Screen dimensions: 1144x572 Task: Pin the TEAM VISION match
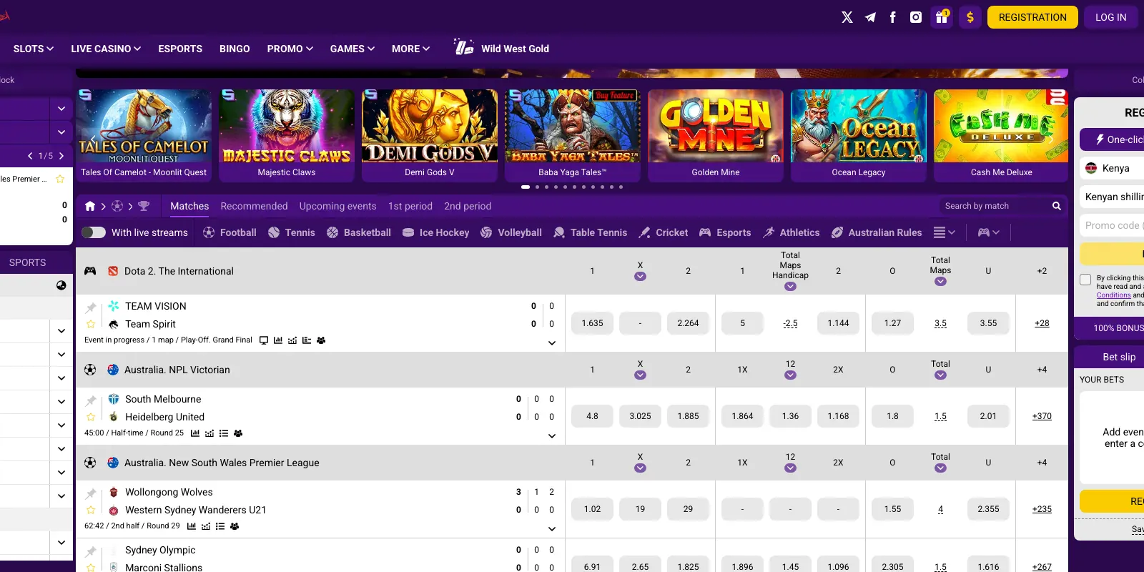point(91,307)
